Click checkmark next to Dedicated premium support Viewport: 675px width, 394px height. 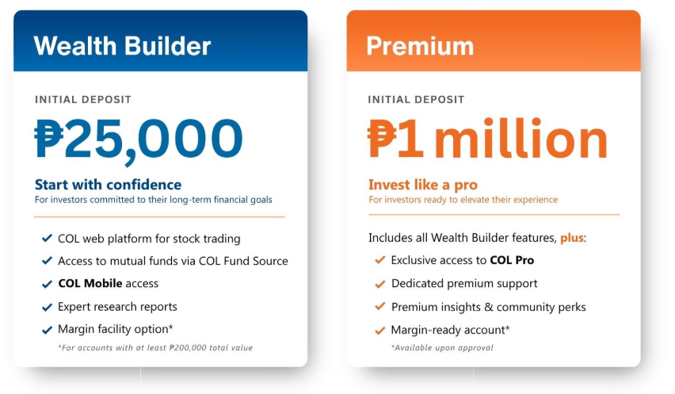[379, 284]
